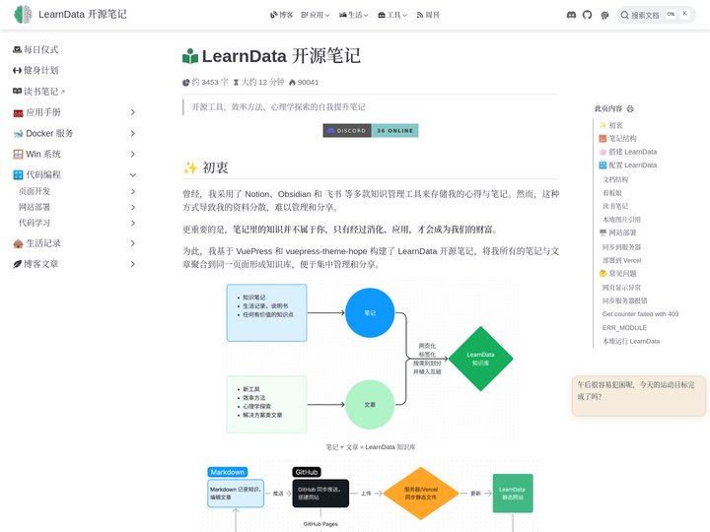Click the 博客 nav icon
This screenshot has width=710, height=532.
(x=273, y=15)
